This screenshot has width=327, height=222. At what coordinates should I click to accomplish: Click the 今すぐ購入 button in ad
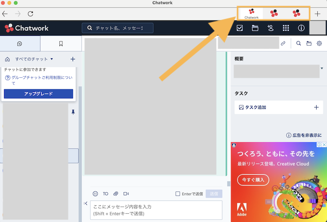tap(253, 180)
